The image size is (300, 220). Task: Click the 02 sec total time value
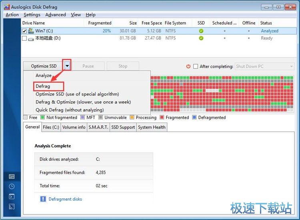click(x=102, y=186)
